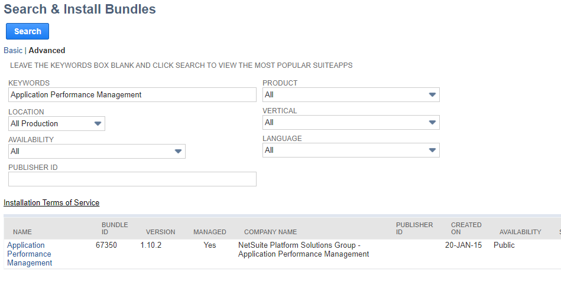Open the Application Performance Management bundle link
The width and height of the screenshot is (561, 282).
30,254
